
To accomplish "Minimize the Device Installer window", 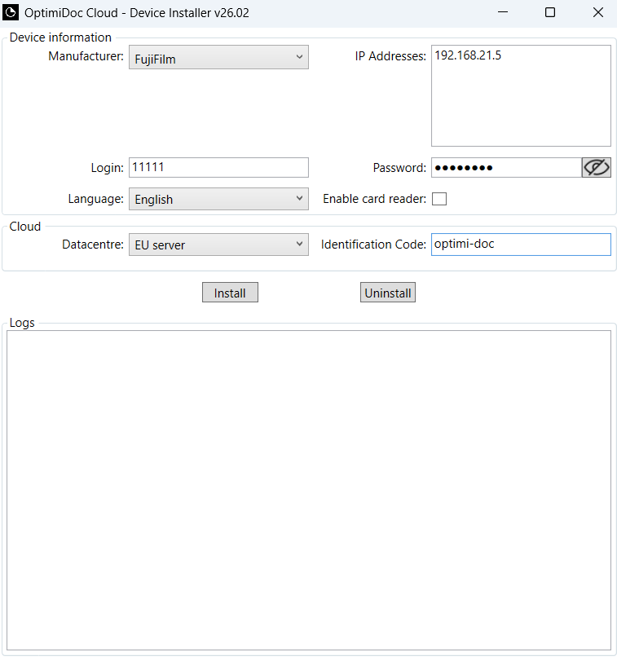I will pos(504,12).
